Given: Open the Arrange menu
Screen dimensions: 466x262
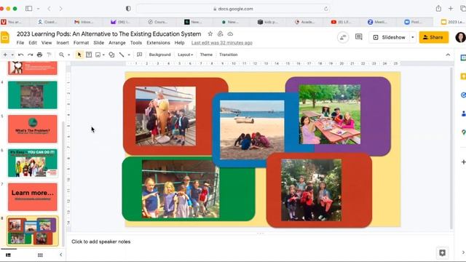Looking at the screenshot, I should (117, 43).
